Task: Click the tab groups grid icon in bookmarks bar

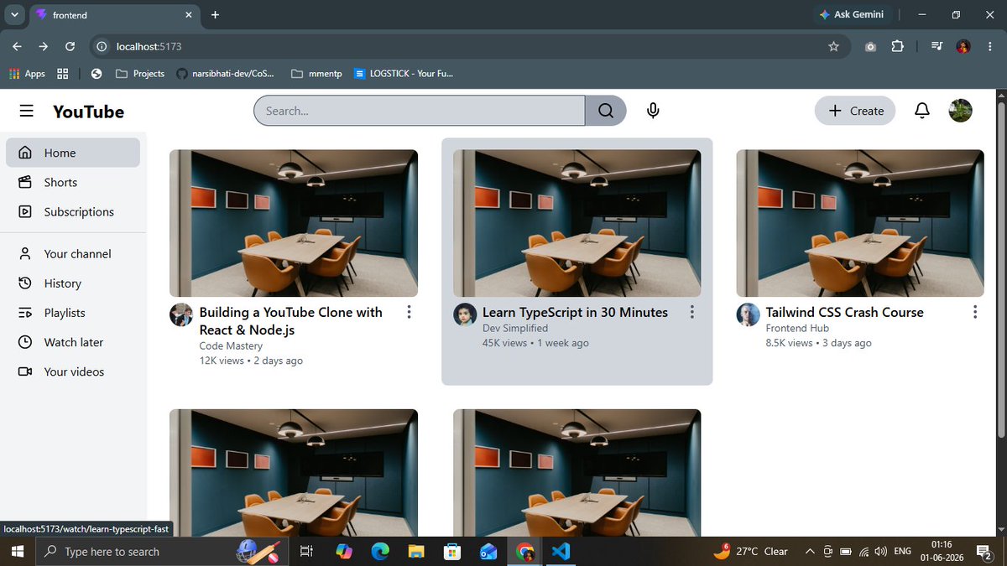Action: 62,74
